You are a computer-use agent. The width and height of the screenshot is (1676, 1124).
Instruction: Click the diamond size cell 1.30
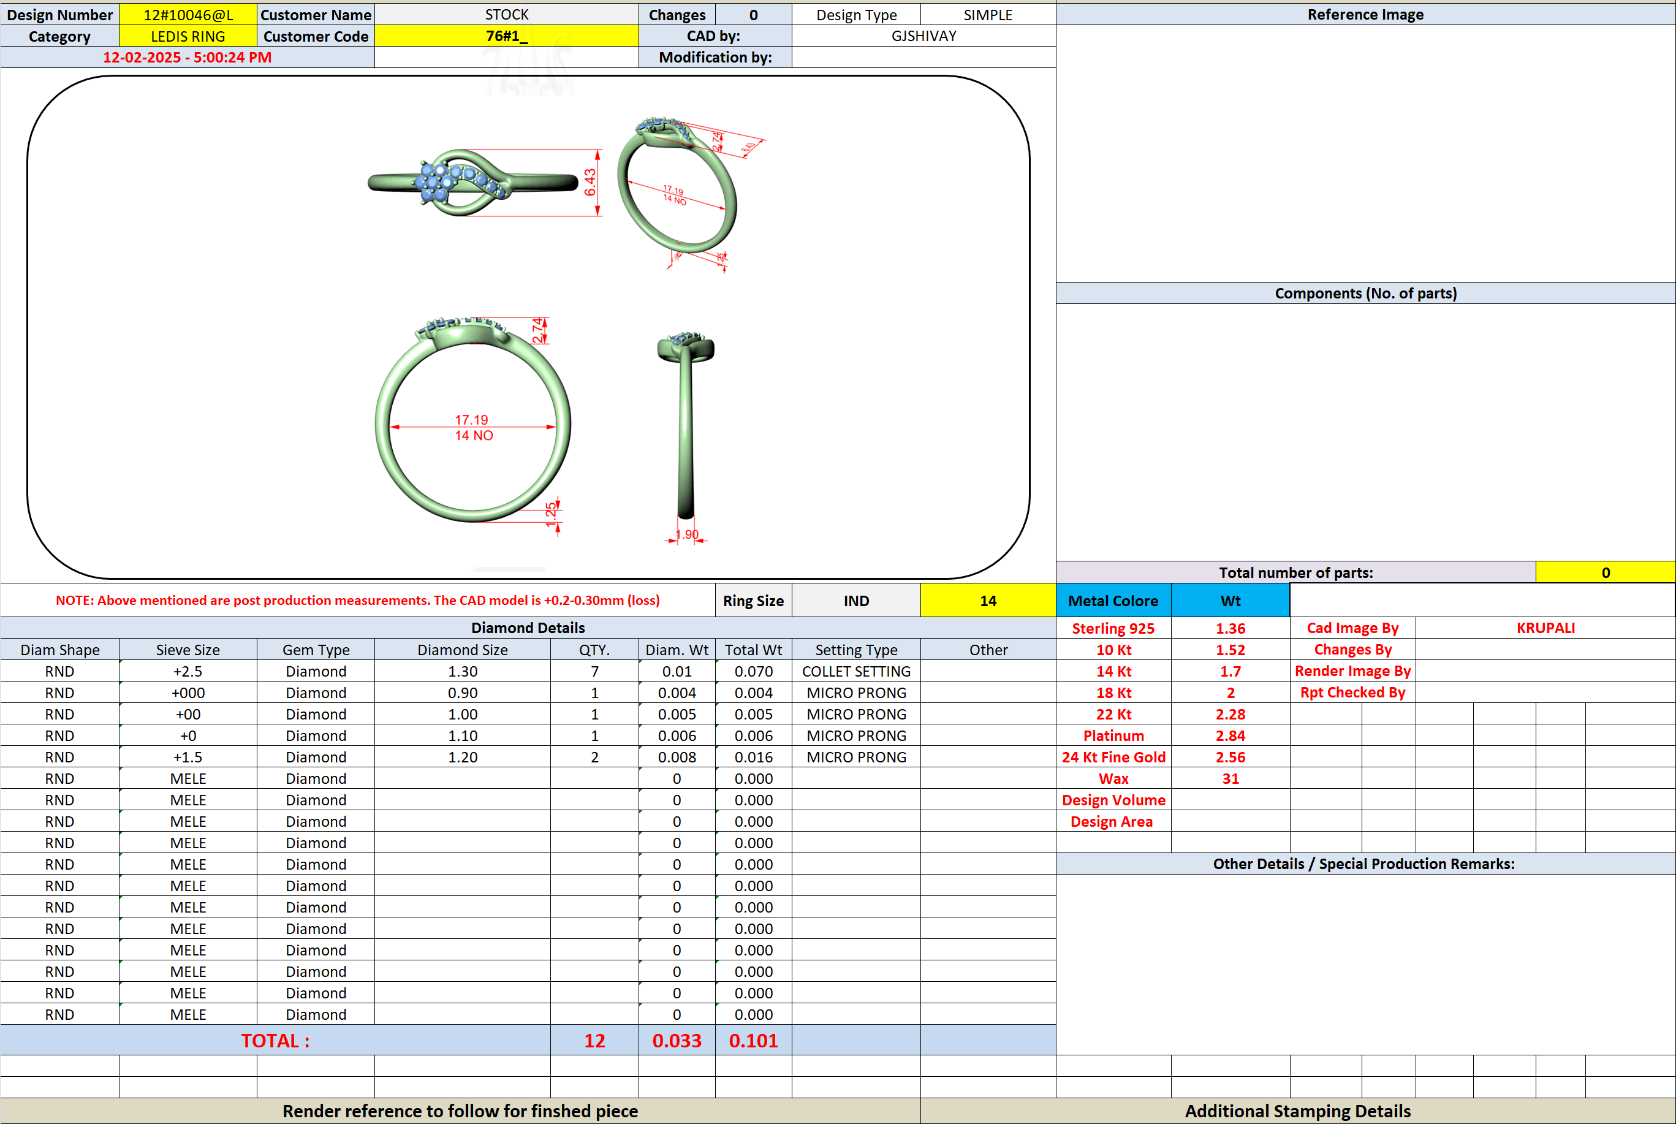(462, 671)
